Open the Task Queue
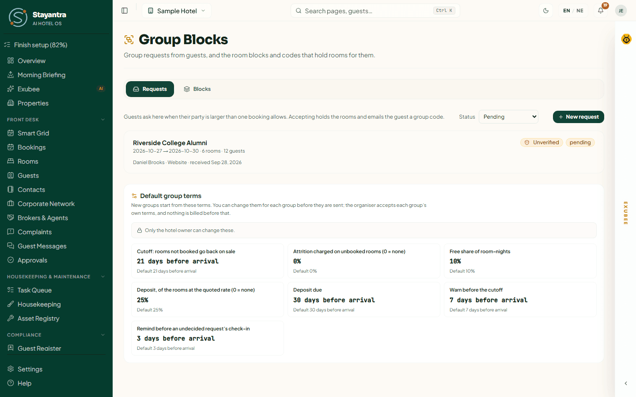This screenshot has width=636, height=397. click(56, 290)
